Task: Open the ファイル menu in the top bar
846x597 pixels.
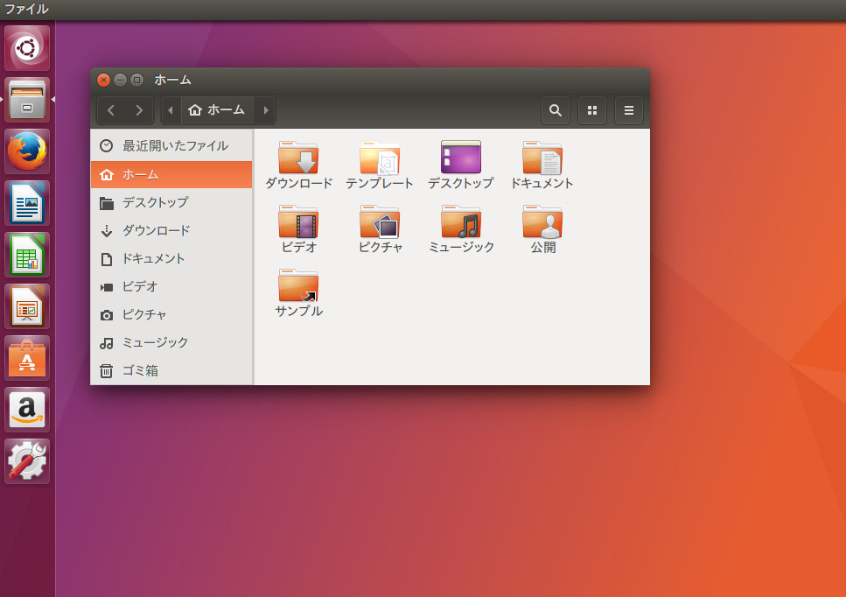Action: 26,9
